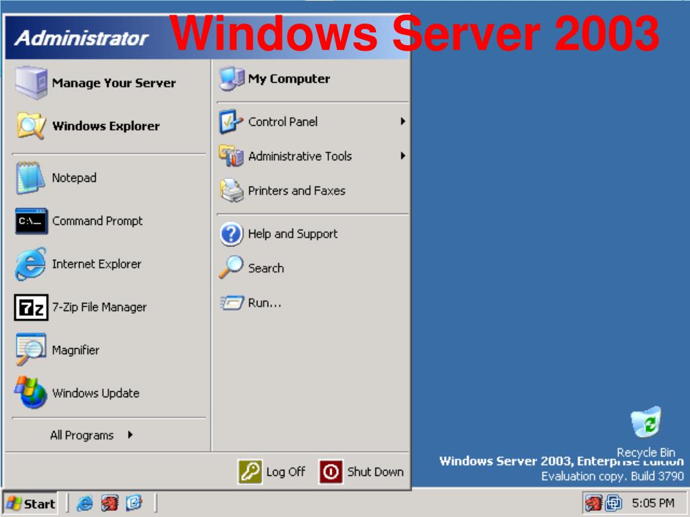The width and height of the screenshot is (690, 517).
Task: Select the Windows Explorer label
Action: (x=106, y=126)
